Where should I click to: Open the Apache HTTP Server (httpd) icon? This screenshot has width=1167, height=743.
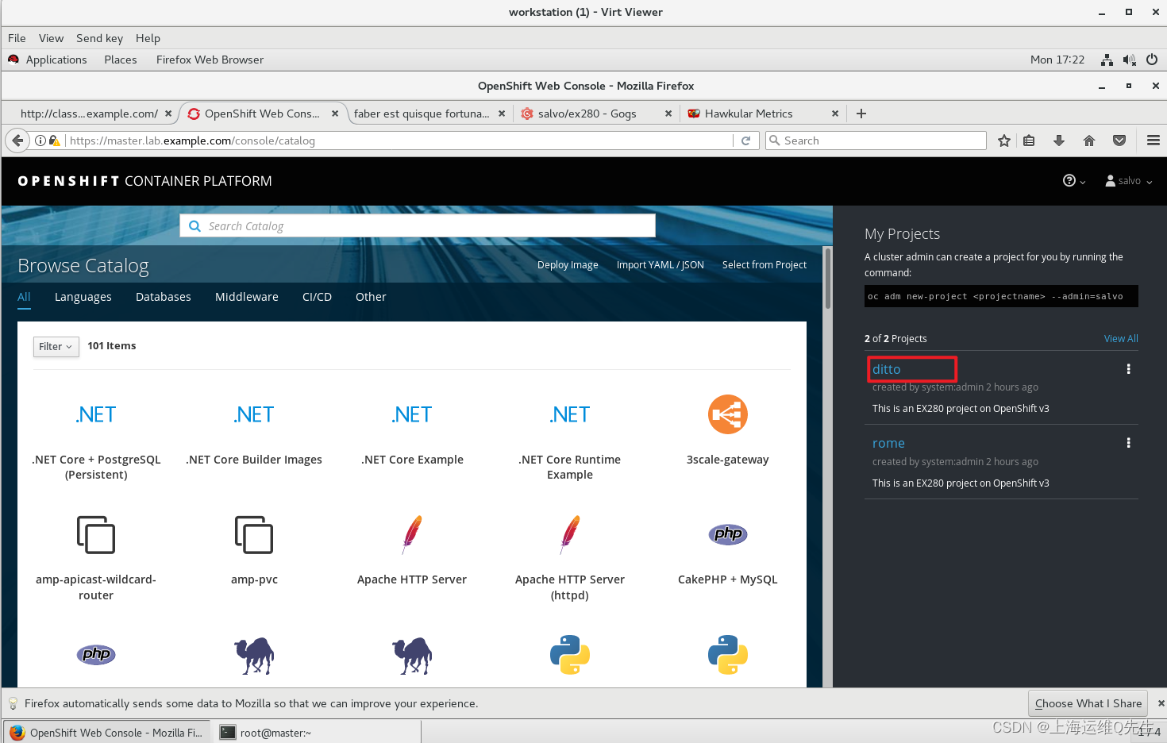tap(570, 534)
